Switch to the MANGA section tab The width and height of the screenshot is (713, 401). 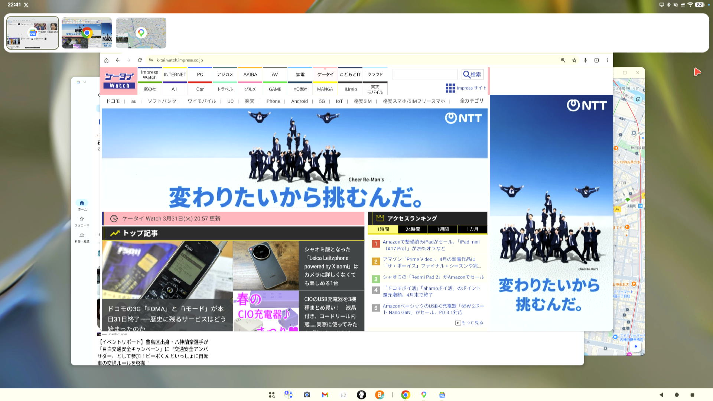(x=325, y=89)
